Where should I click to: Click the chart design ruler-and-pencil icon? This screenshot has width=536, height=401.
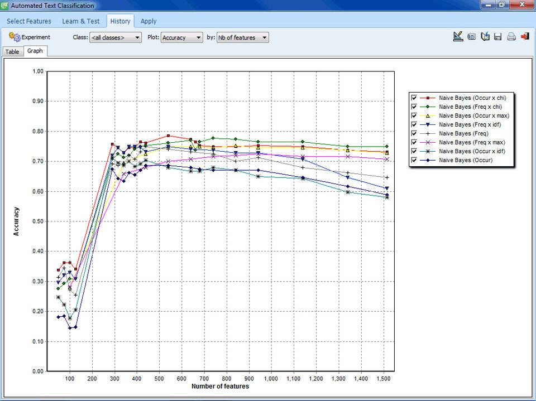458,37
